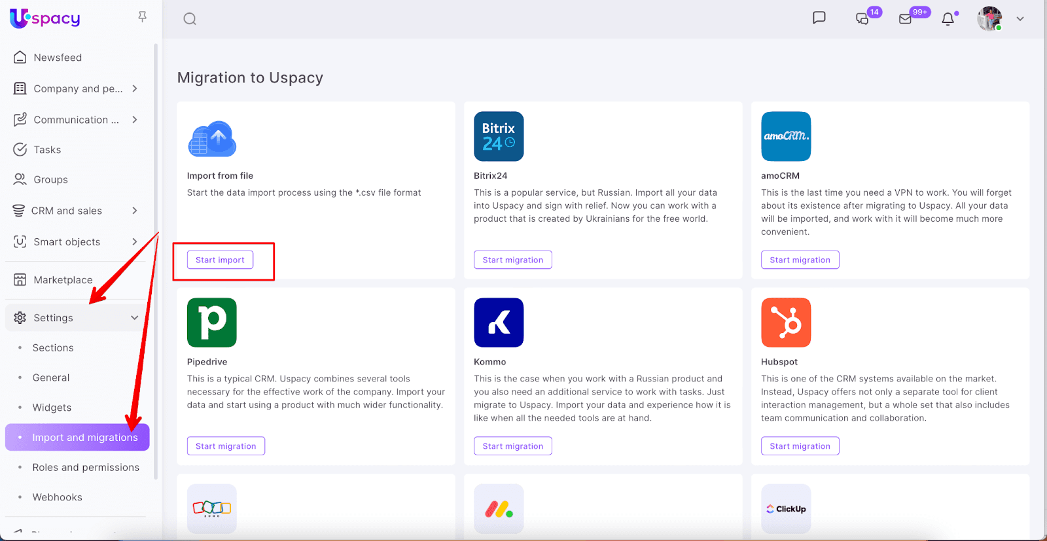This screenshot has height=541, width=1047.
Task: Open mail inbox with 99+ badge
Action: pyautogui.click(x=906, y=19)
